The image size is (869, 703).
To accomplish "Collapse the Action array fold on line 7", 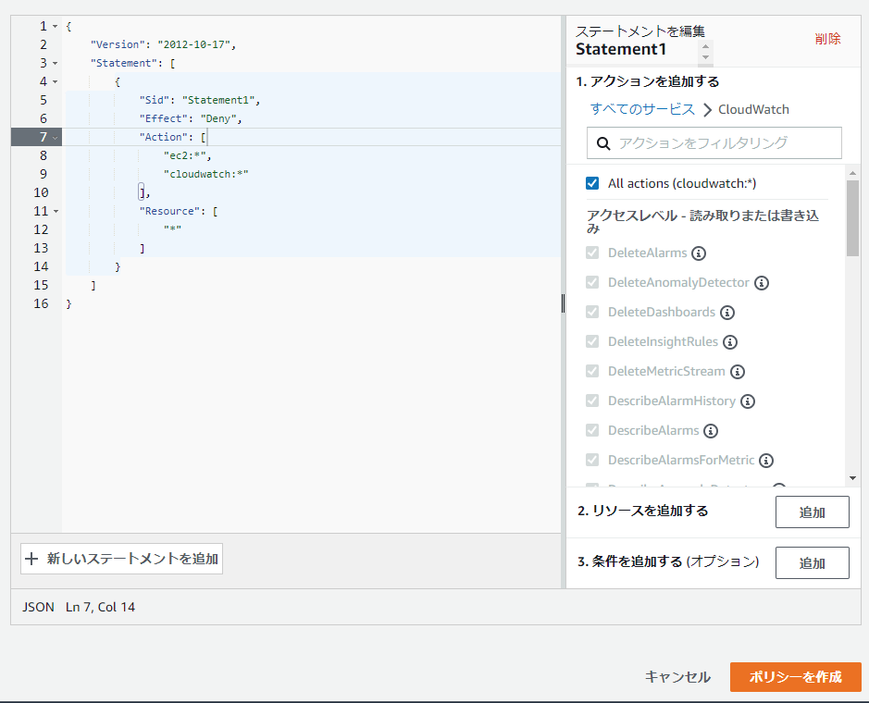I will [55, 138].
